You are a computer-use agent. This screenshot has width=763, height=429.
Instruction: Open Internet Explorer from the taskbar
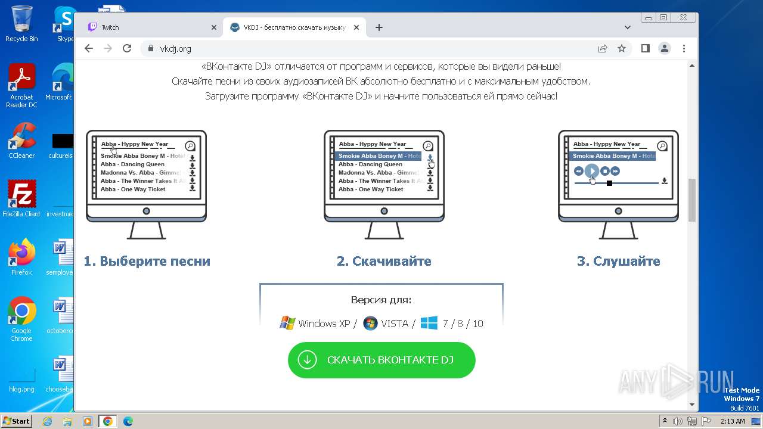[47, 421]
